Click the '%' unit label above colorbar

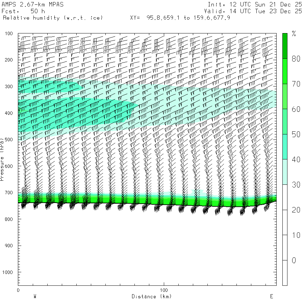[x=294, y=33]
